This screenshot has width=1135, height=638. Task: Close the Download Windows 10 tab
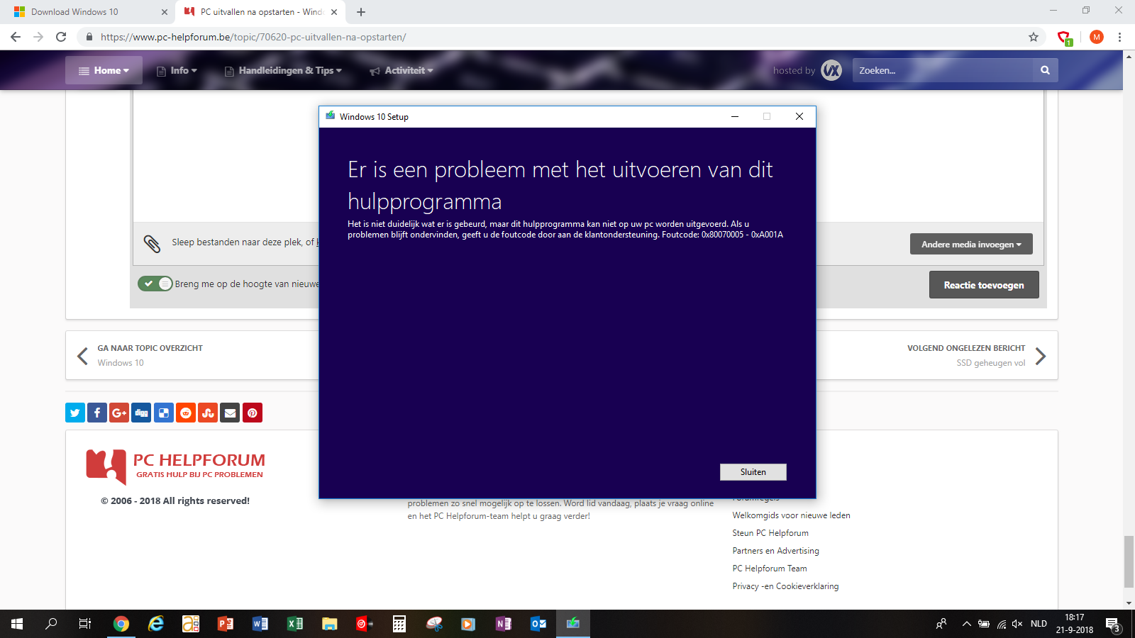[x=165, y=12]
